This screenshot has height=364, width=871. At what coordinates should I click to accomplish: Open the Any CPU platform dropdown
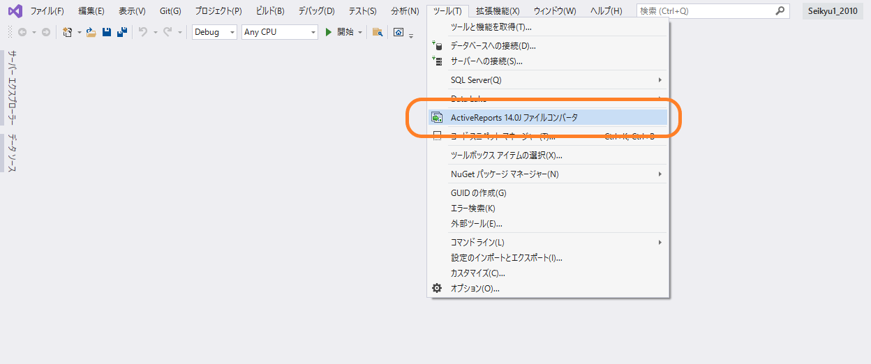tap(280, 32)
